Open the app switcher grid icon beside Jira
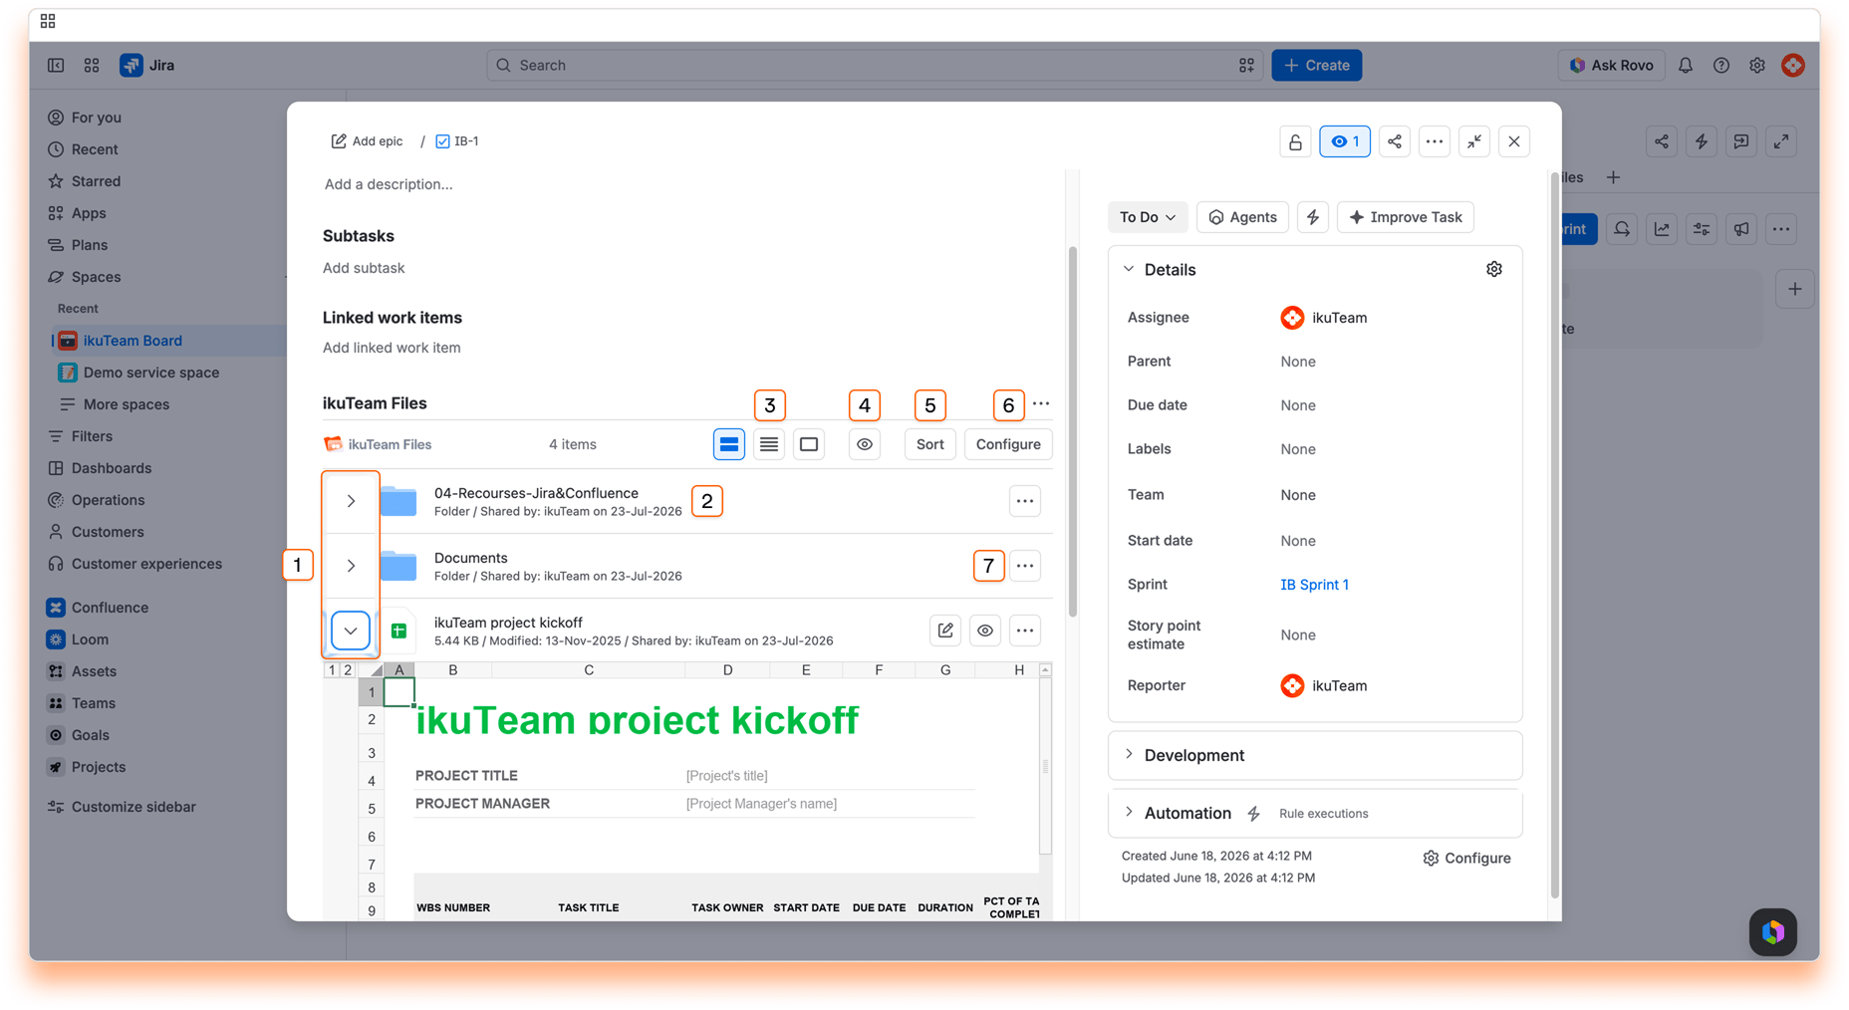 [x=92, y=65]
